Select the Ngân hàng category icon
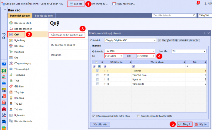The height and width of the screenshot is (130, 212). 11,40
